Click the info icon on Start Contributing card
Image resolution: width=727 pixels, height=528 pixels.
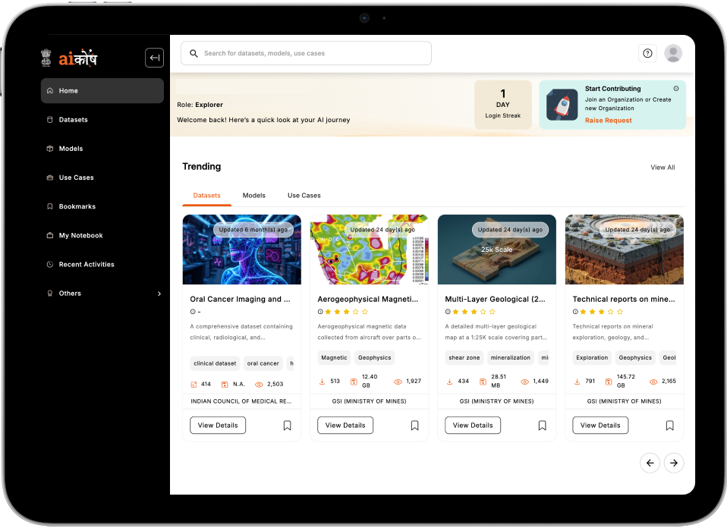point(676,89)
